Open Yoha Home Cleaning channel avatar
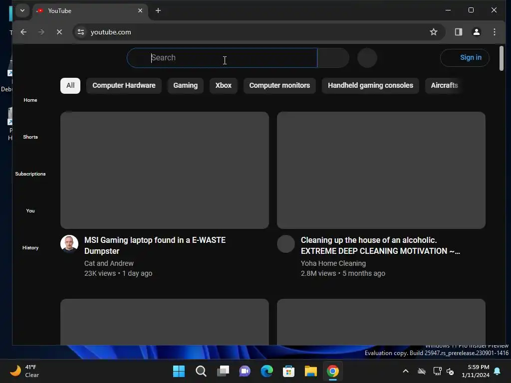This screenshot has height=383, width=511. 286,244
